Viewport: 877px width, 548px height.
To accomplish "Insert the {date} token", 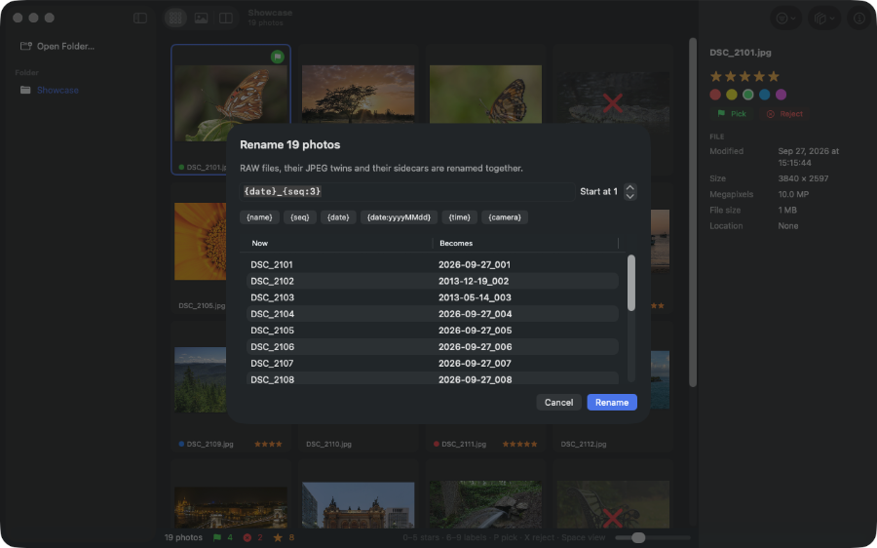I will point(338,217).
